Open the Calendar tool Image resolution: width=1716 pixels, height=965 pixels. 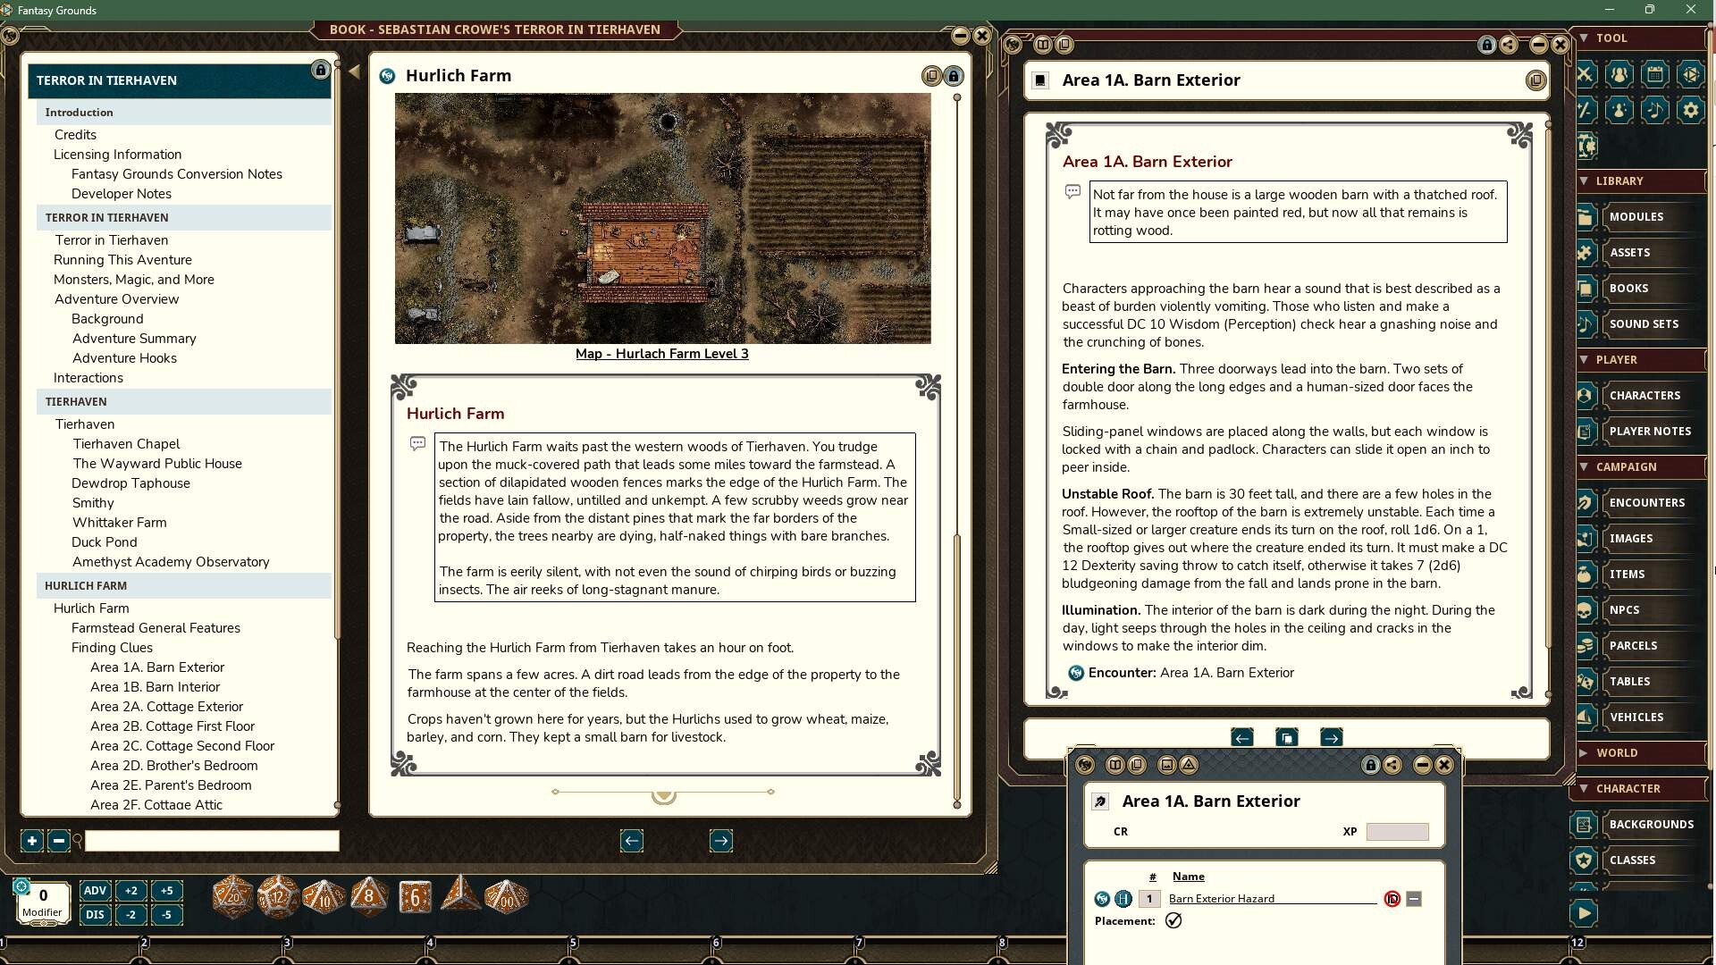1655,75
